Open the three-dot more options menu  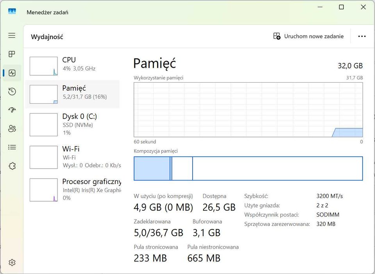coord(362,36)
